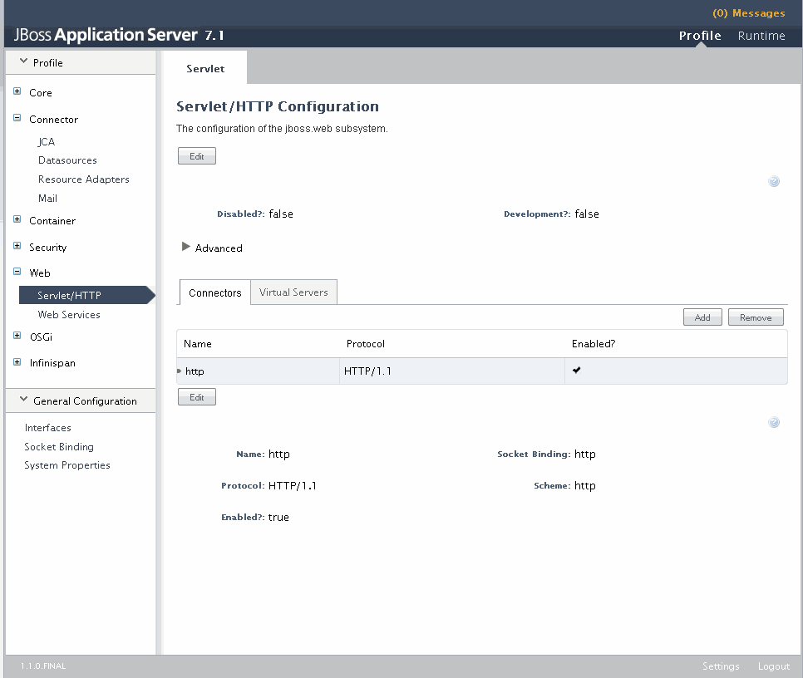This screenshot has width=803, height=678.
Task: Click the Name column header
Action: tap(198, 344)
